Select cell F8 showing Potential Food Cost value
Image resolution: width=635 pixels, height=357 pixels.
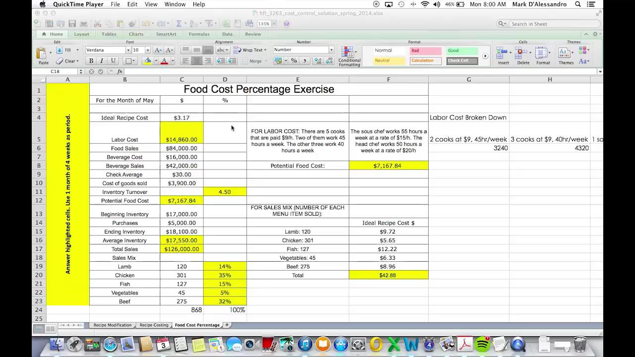pos(388,166)
